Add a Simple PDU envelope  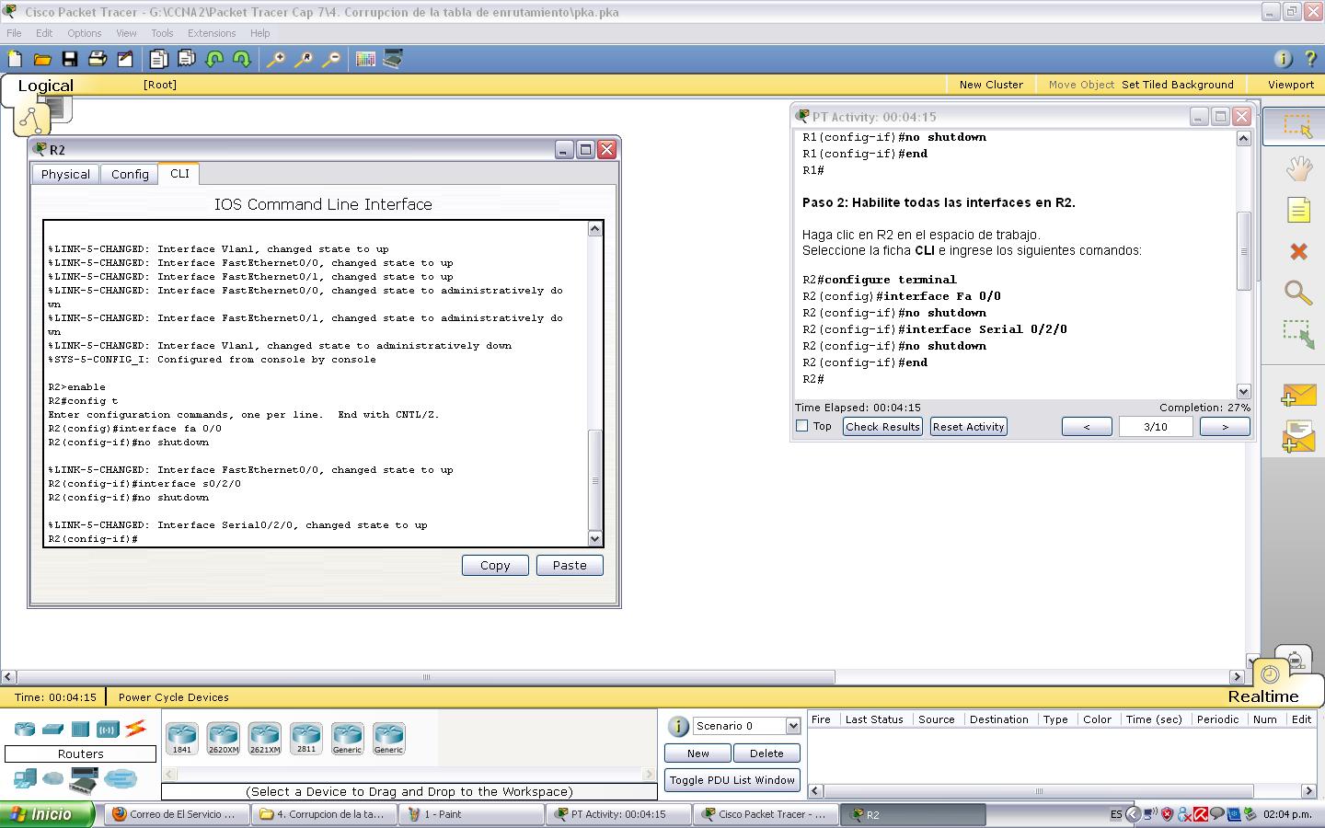[1298, 396]
